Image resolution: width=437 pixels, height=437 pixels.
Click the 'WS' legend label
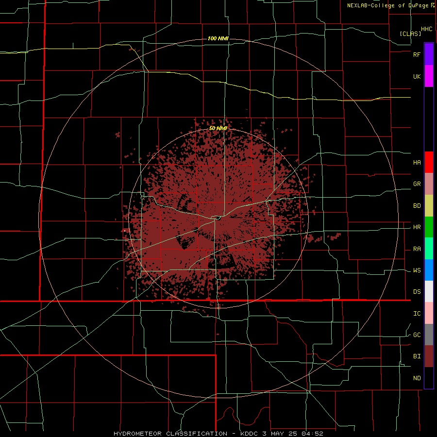(417, 270)
